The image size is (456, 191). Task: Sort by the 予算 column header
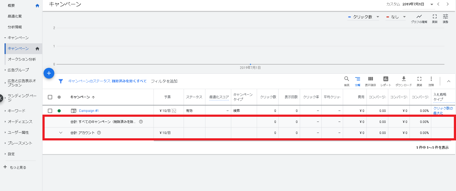coord(168,97)
